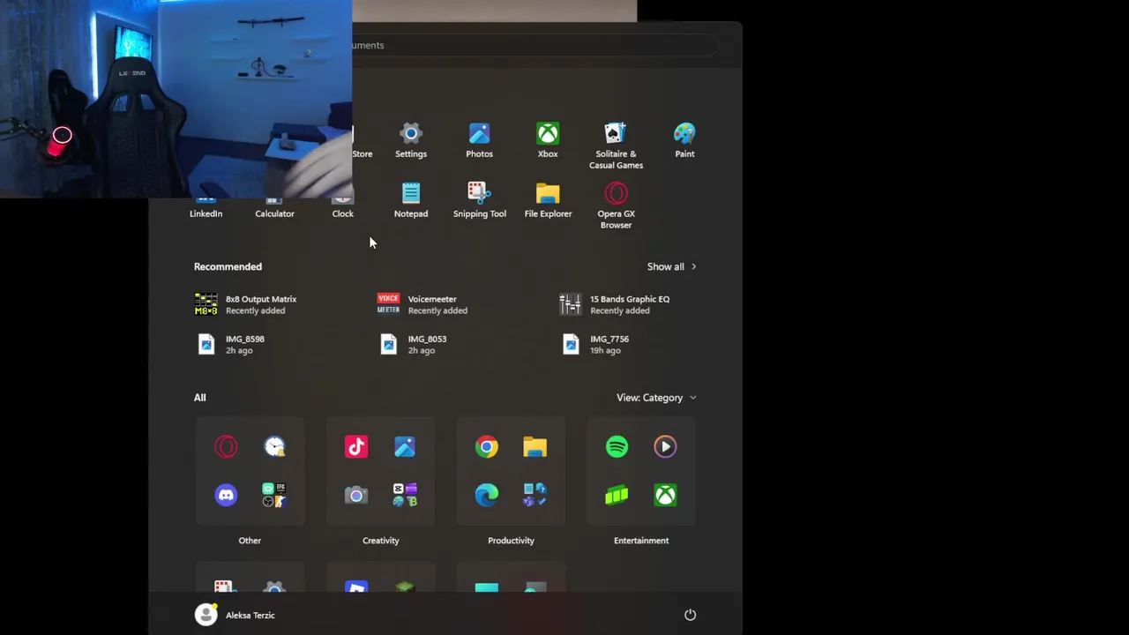Open the View: Category dropdown
The width and height of the screenshot is (1129, 635).
(656, 398)
